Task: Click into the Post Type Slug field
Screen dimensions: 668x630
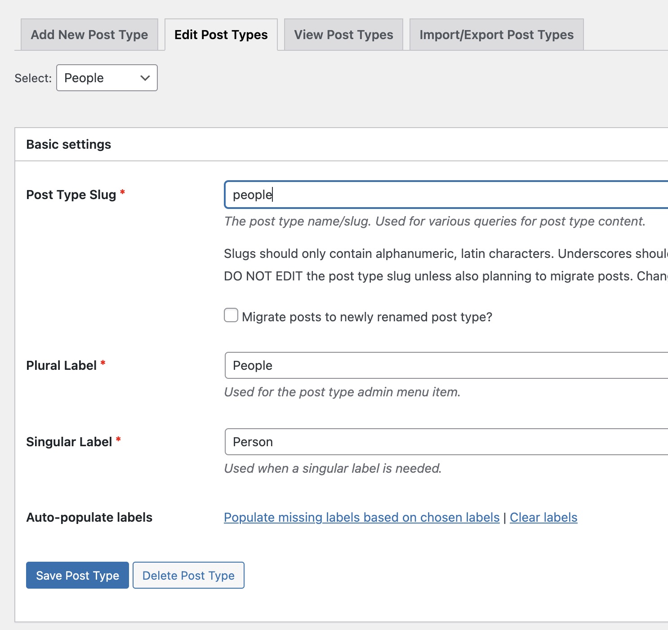Action: click(x=445, y=195)
